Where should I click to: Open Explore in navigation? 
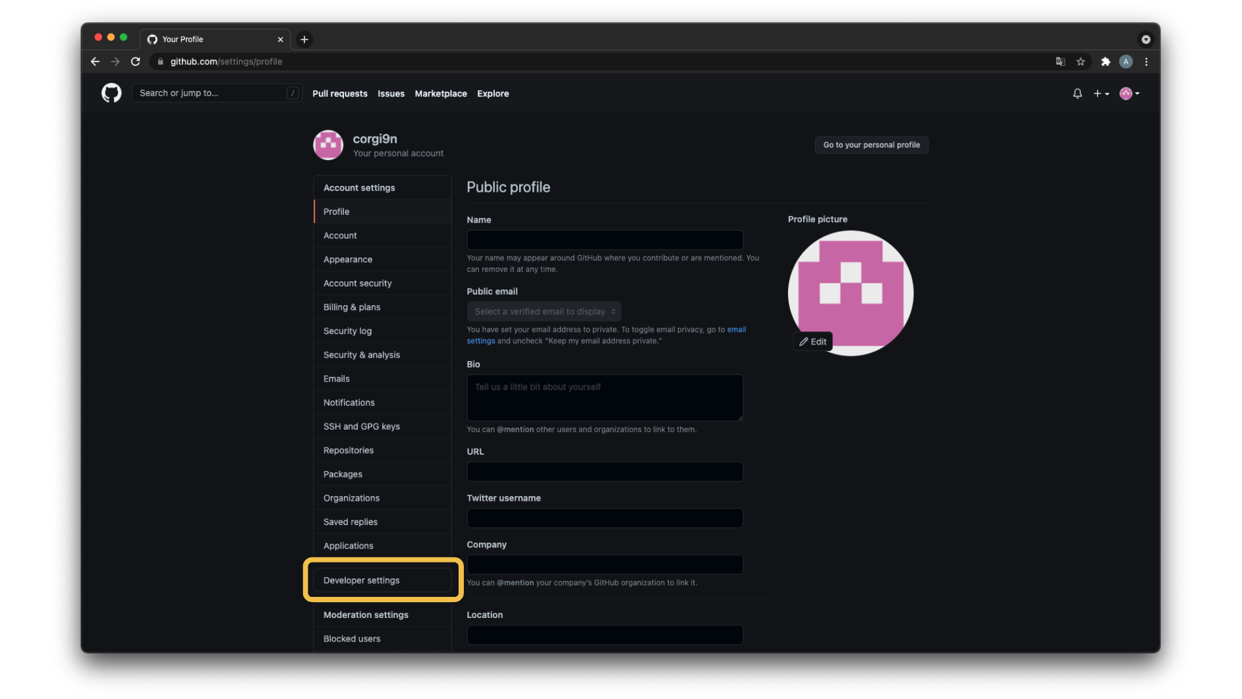coord(493,94)
